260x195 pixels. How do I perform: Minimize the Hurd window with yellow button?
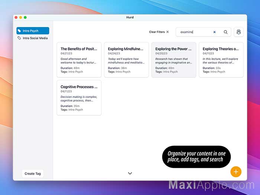[20, 17]
